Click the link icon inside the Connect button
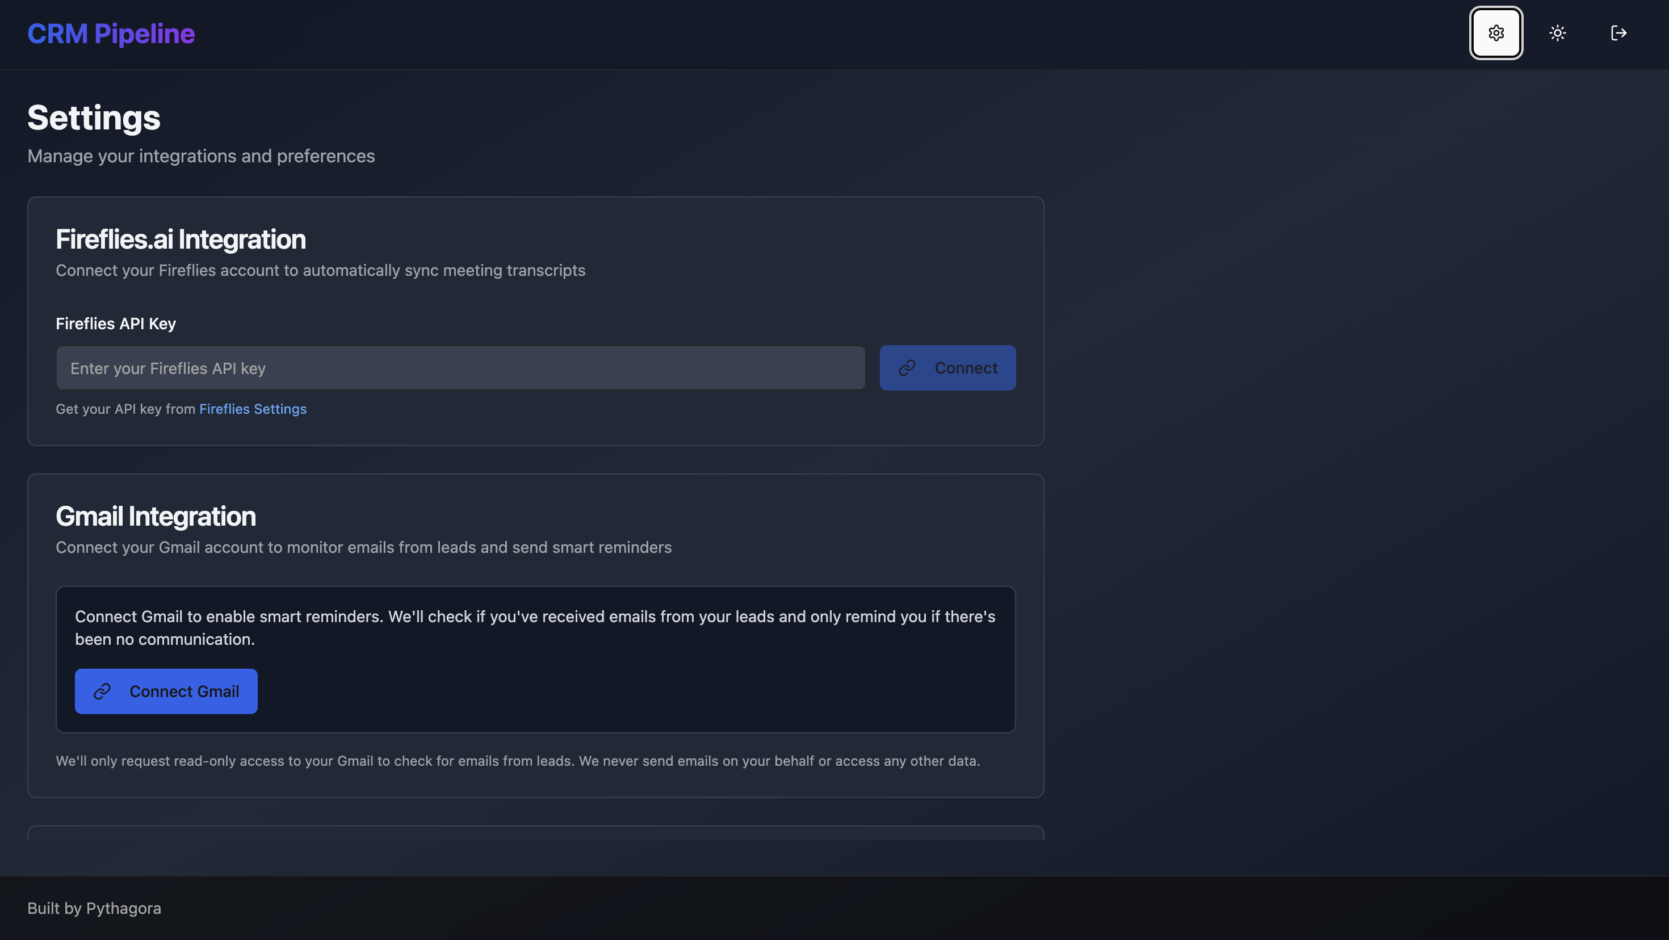 [x=908, y=367]
